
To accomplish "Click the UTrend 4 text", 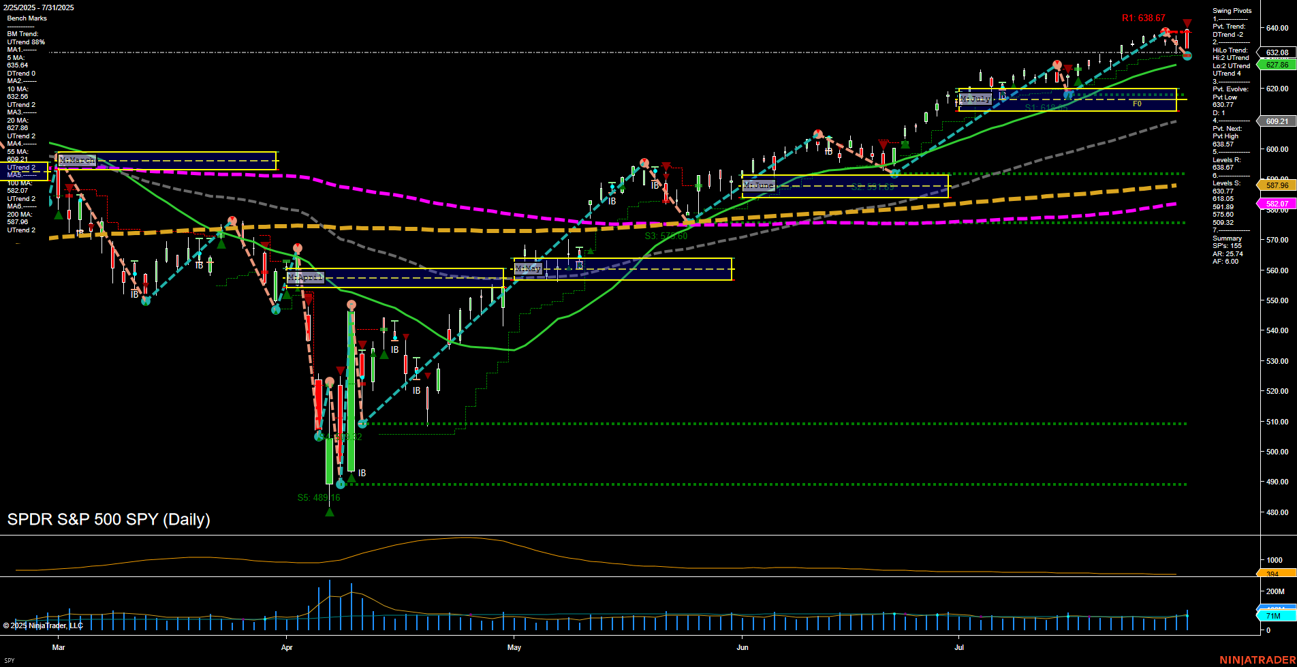I will [x=1226, y=74].
